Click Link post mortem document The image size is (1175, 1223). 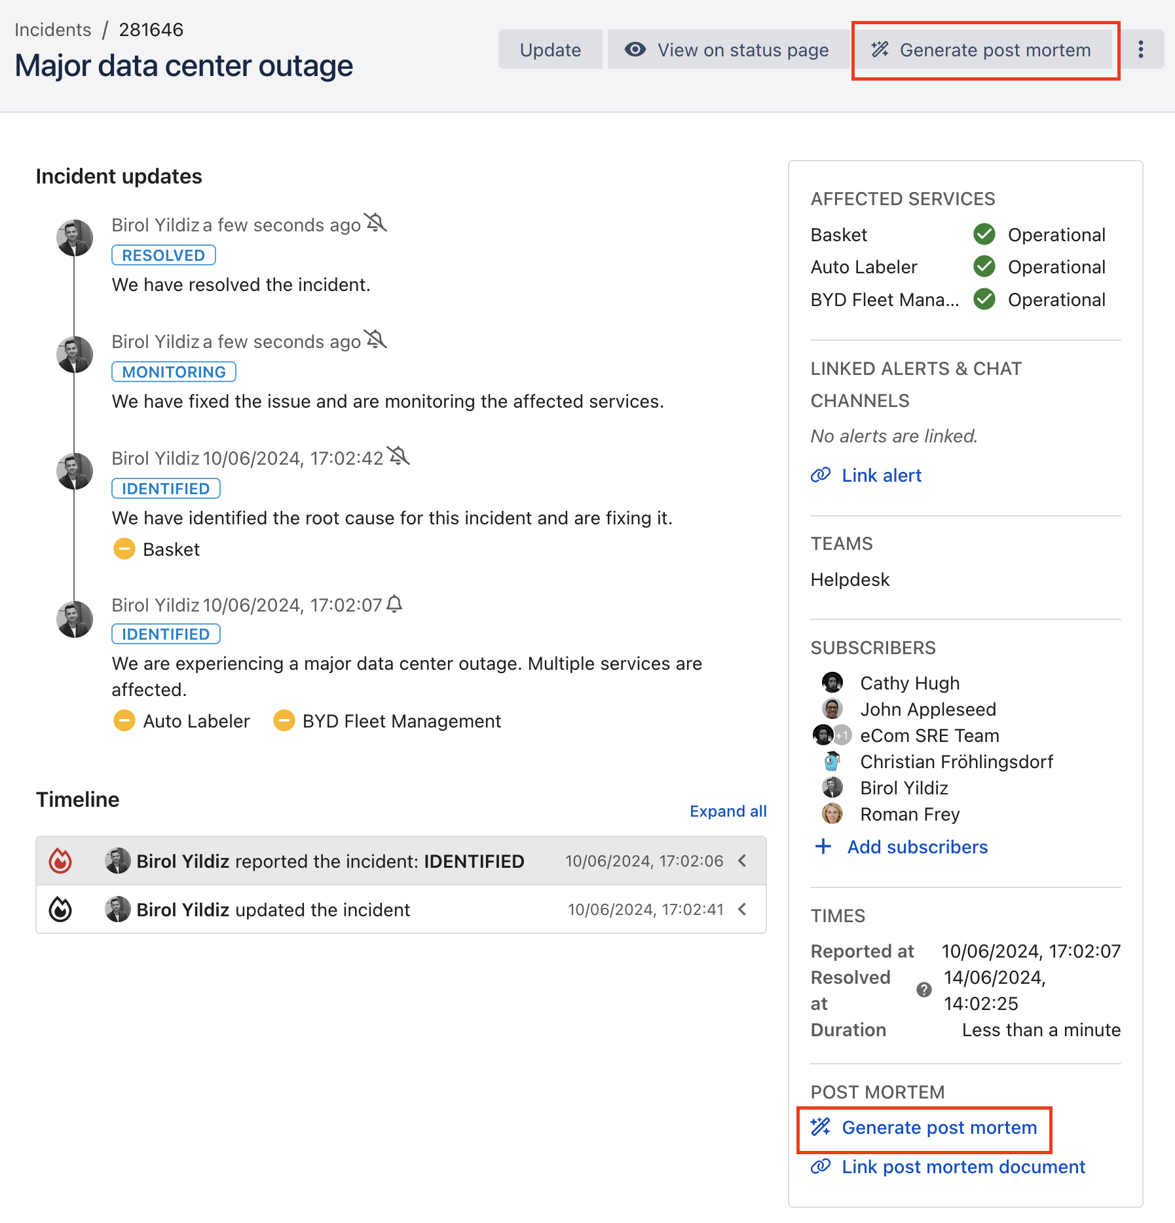963,1167
